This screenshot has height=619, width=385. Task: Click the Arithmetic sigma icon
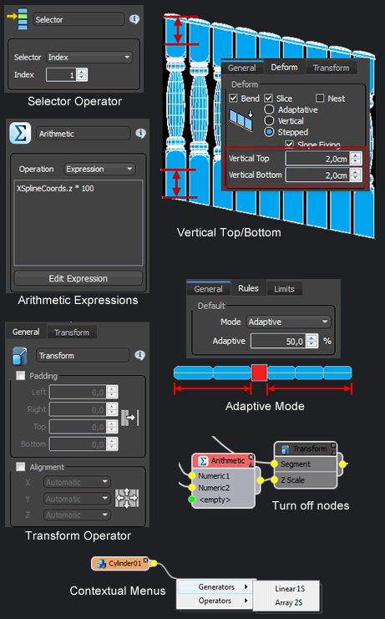pyautogui.click(x=20, y=133)
